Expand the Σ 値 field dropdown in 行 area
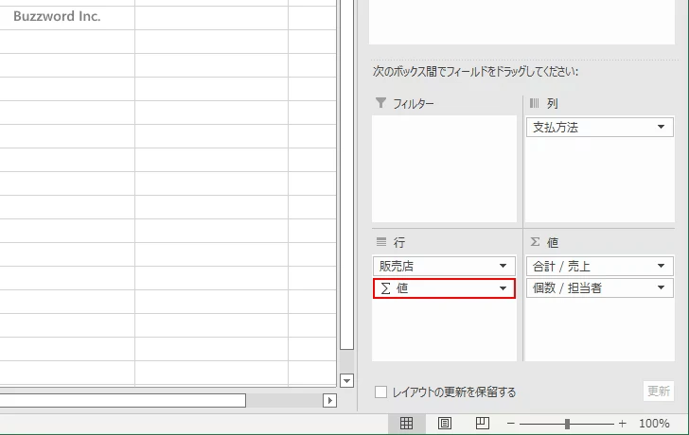 pos(503,288)
